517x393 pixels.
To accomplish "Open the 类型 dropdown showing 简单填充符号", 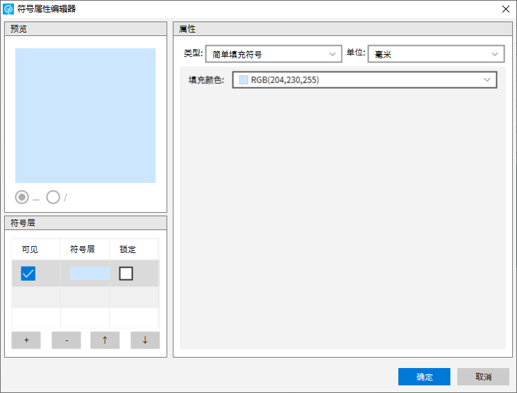I will pos(273,54).
